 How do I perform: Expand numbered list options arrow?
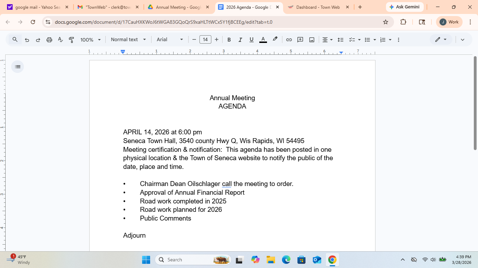(390, 40)
